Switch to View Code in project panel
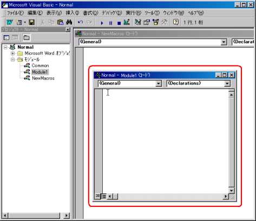Viewport: 256px width, 221px height. point(6,37)
